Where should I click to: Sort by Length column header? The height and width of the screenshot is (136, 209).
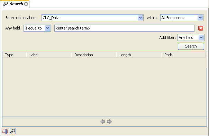tap(139, 55)
